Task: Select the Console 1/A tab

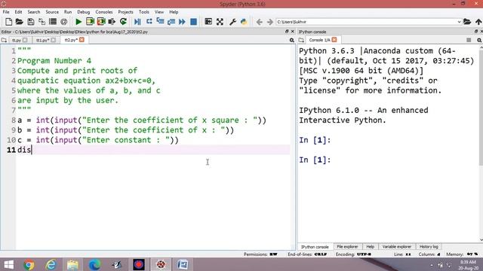Action: point(319,40)
